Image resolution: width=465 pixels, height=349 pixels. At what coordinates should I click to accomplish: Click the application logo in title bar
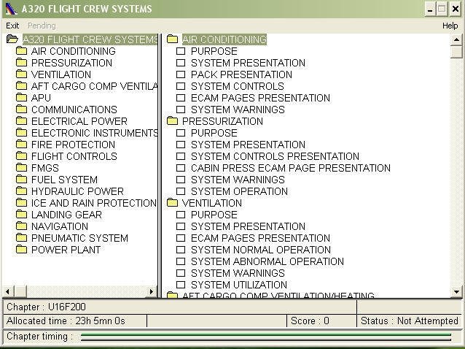tap(12, 9)
